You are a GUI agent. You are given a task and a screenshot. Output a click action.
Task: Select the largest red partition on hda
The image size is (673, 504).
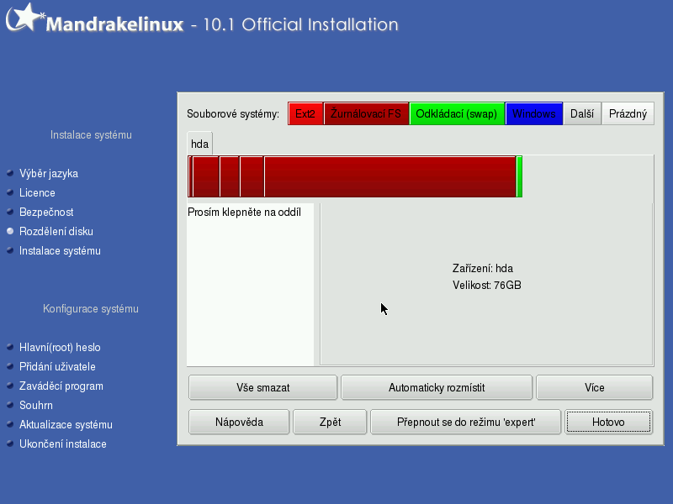(389, 176)
